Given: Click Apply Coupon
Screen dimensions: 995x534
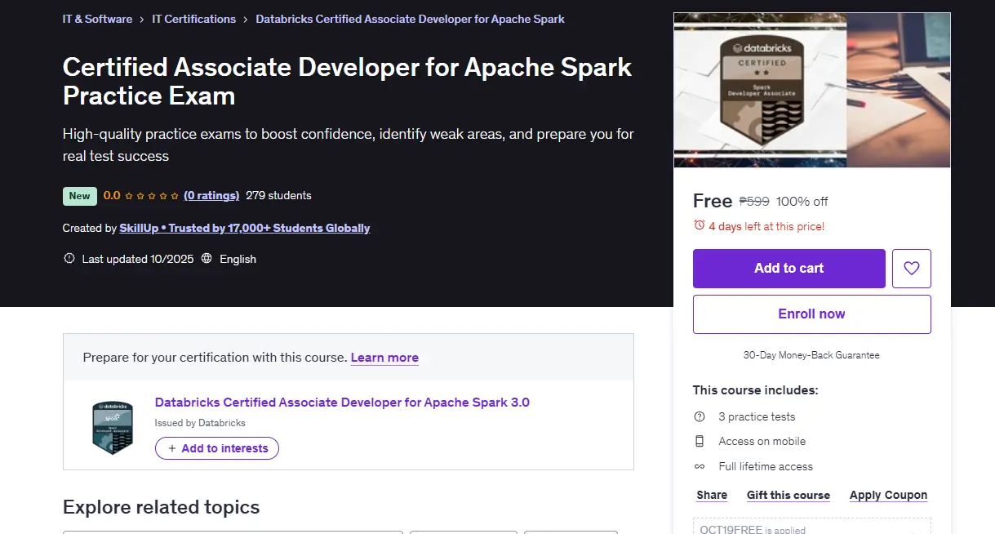Looking at the screenshot, I should [888, 495].
